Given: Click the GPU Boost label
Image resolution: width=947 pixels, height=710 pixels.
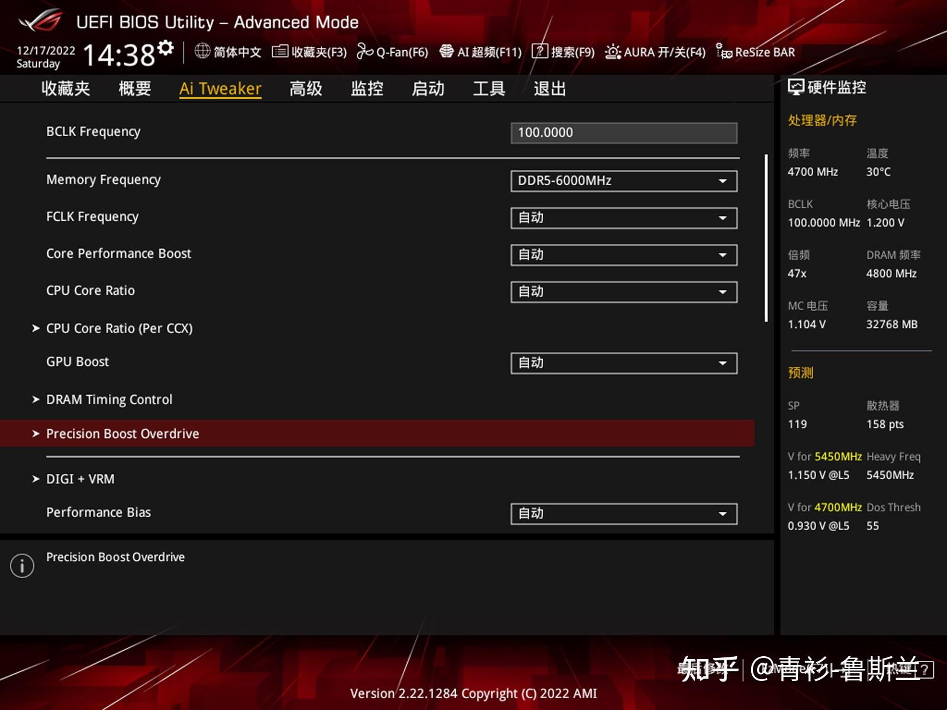Looking at the screenshot, I should pyautogui.click(x=78, y=362).
